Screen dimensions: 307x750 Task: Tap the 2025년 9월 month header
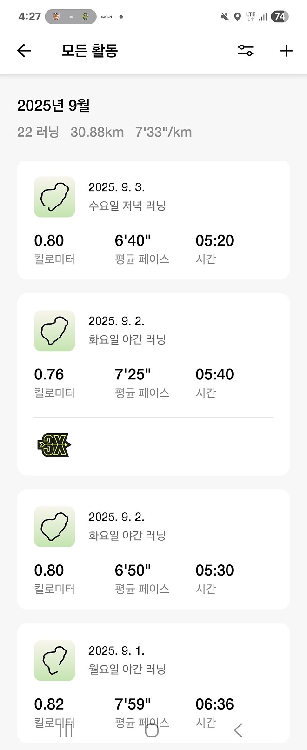(x=54, y=106)
